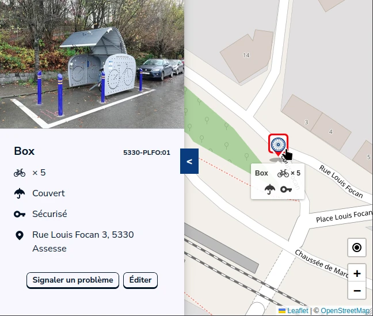Click the 5330-PLFO:01 identifier

pyautogui.click(x=147, y=153)
